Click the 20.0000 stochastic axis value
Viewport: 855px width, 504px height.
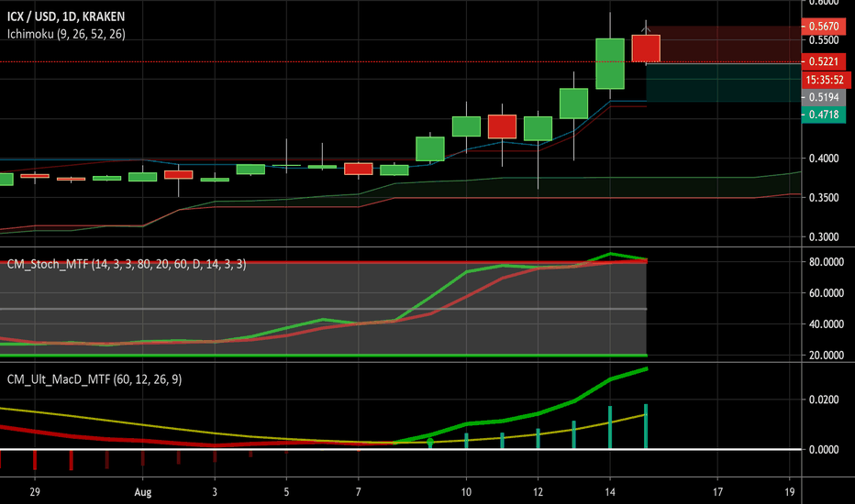pyautogui.click(x=826, y=356)
